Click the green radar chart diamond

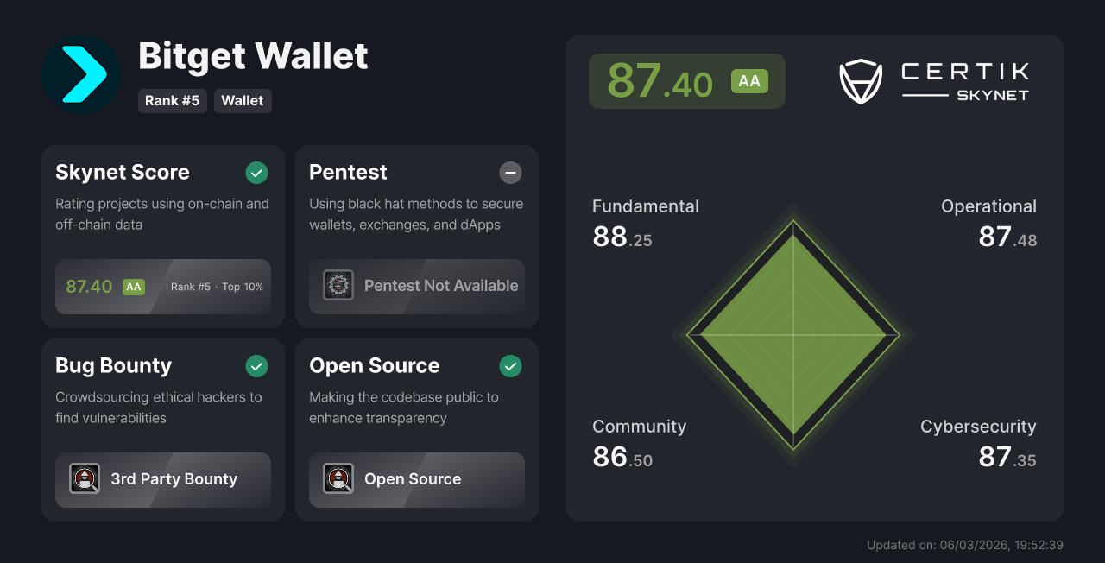(x=793, y=335)
